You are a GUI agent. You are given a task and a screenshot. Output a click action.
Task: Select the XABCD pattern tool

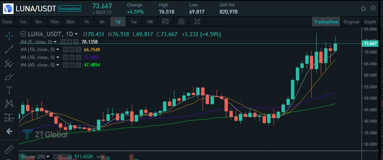tap(9, 104)
